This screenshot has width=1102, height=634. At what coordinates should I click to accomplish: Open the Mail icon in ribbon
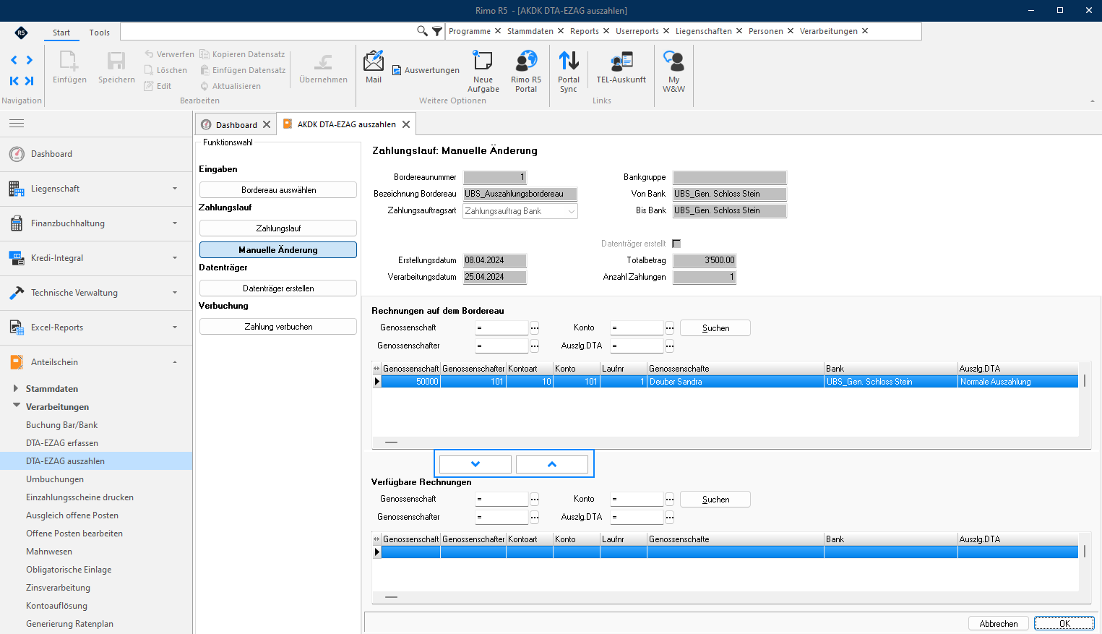374,67
